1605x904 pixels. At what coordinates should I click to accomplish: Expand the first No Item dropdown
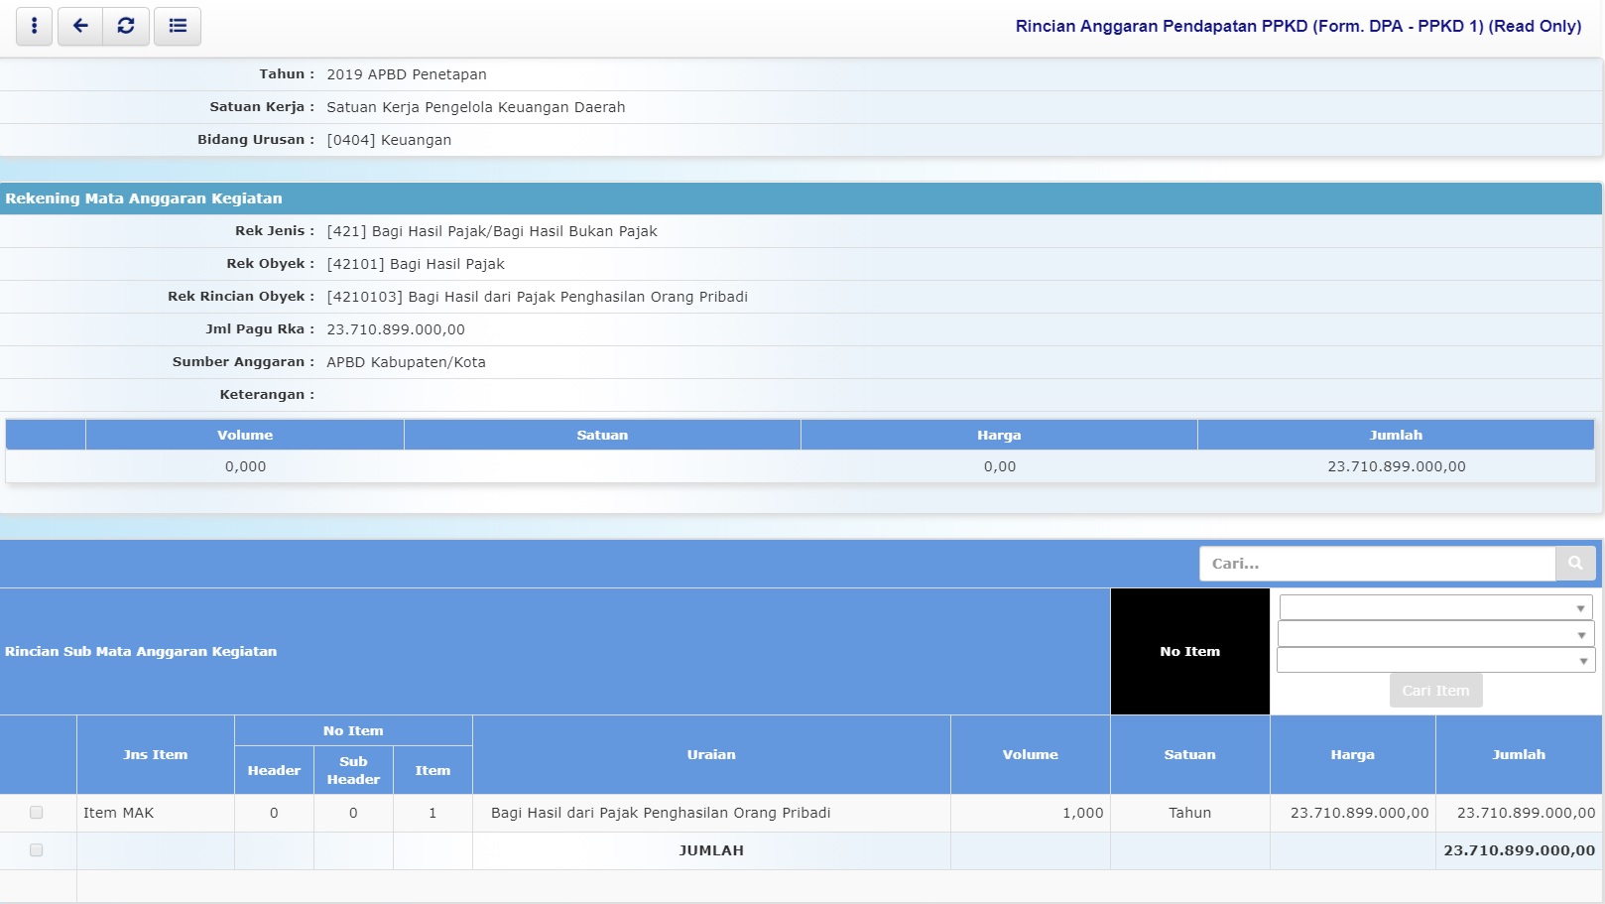pyautogui.click(x=1435, y=607)
